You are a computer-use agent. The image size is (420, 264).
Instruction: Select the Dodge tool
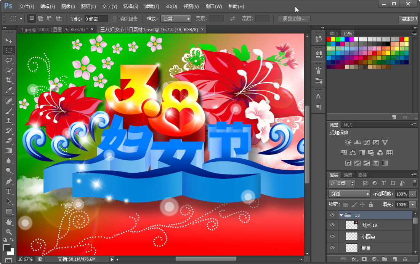[x=9, y=170]
